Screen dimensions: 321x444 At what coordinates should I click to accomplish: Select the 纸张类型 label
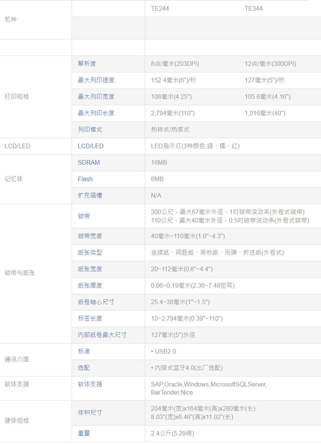(x=90, y=252)
